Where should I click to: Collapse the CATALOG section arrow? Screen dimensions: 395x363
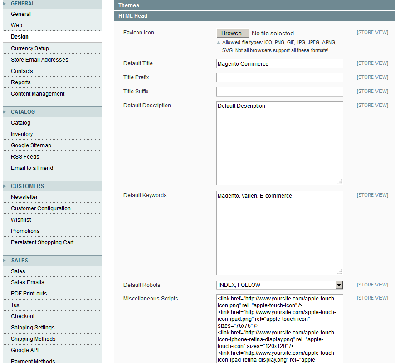(5, 112)
